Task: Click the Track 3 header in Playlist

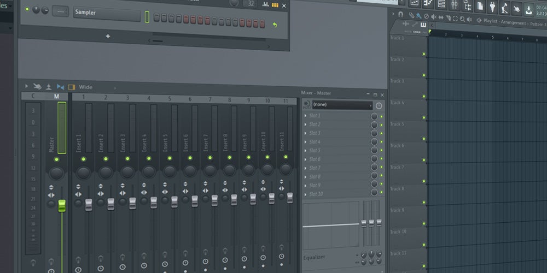Action: (408, 88)
